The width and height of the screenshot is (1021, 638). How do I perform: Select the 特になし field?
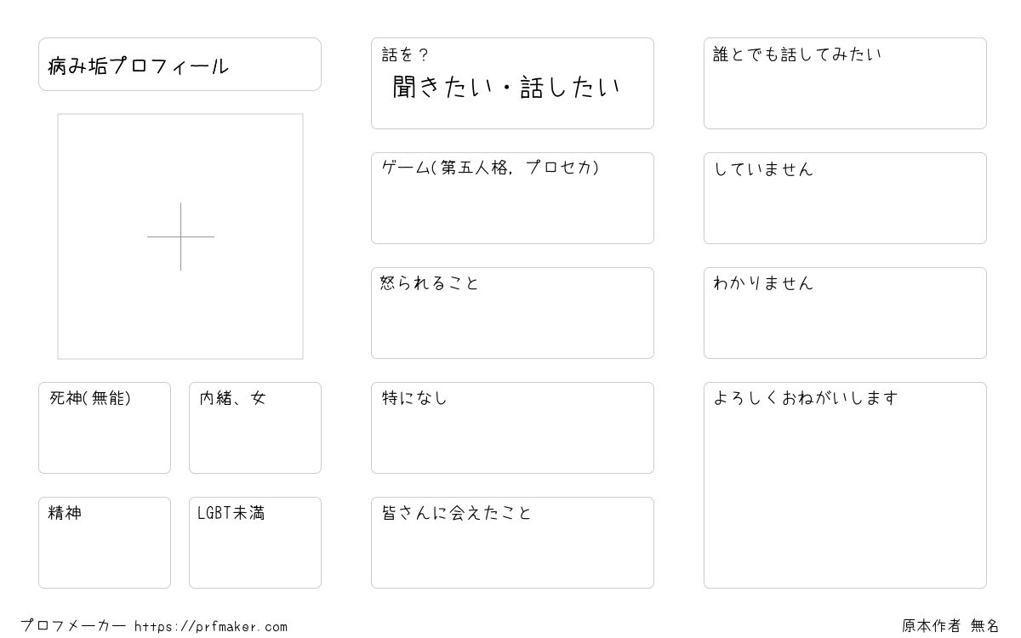point(512,428)
